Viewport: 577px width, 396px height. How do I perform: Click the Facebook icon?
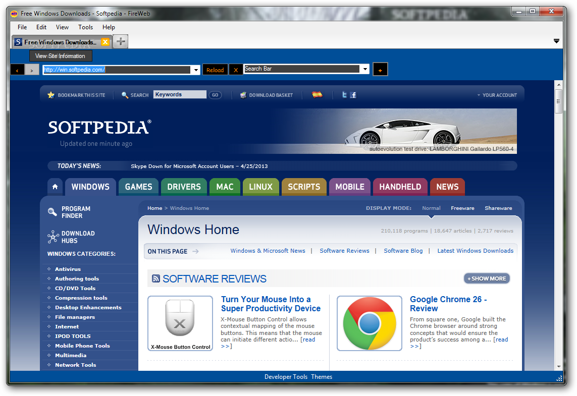point(353,95)
